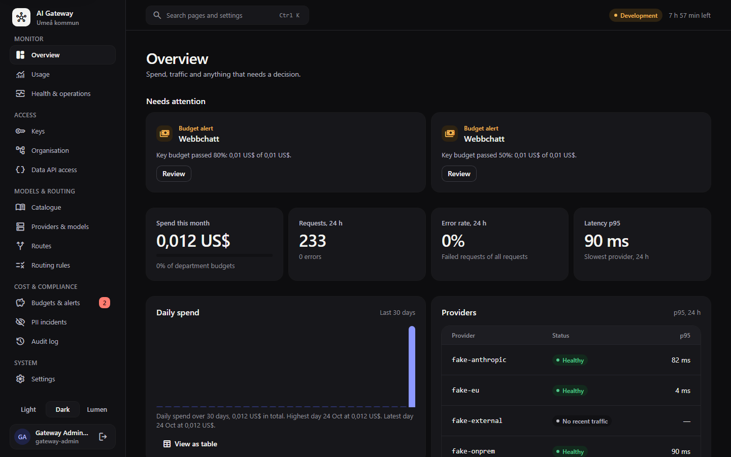Viewport: 731px width, 457px height.
Task: Click the 80% budget alert banknote icon
Action: click(164, 134)
